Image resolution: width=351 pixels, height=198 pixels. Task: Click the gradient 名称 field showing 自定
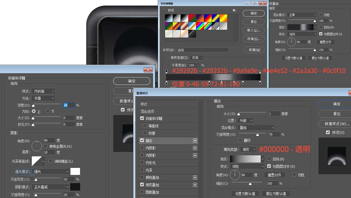click(203, 50)
